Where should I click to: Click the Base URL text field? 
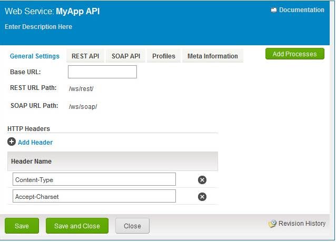(102, 72)
